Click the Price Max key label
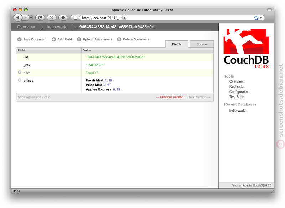Image resolution: width=285 pixels, height=208 pixels. (94, 85)
